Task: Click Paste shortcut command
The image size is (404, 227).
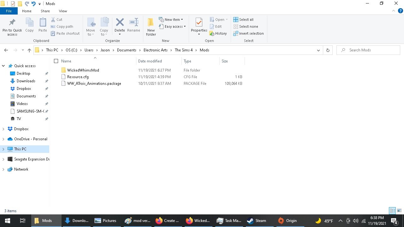Action: (x=65, y=33)
